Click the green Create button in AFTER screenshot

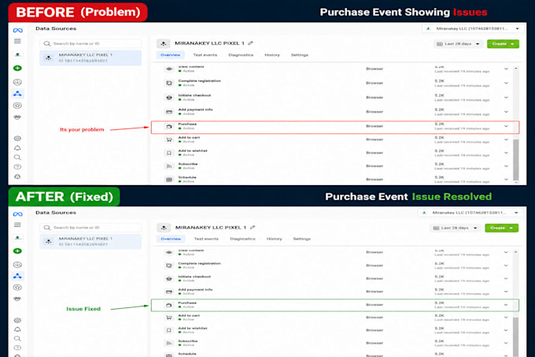click(x=502, y=228)
